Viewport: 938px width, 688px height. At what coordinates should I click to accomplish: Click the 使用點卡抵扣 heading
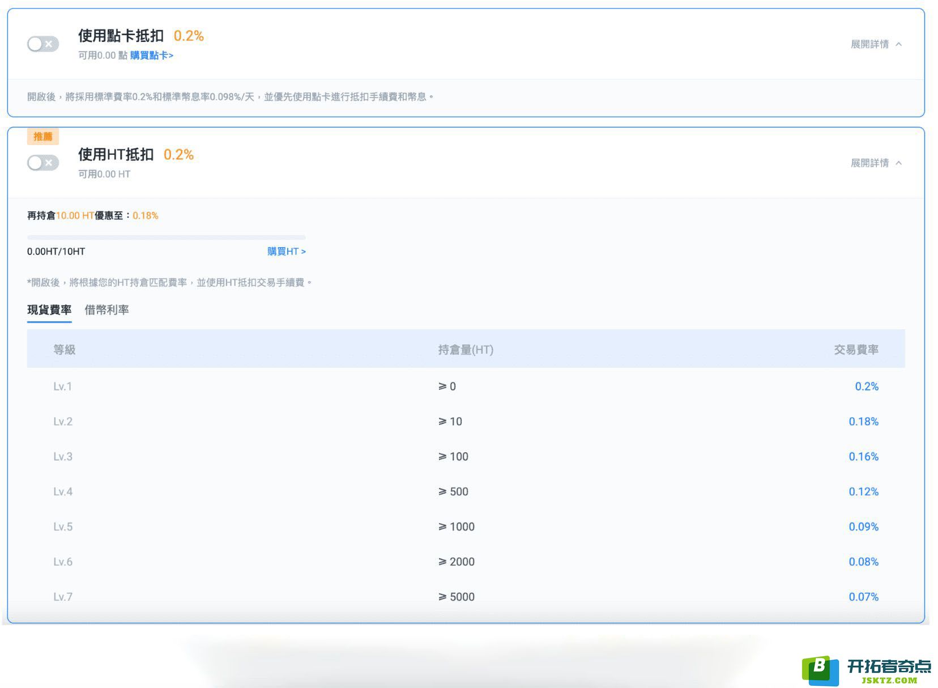[x=121, y=36]
